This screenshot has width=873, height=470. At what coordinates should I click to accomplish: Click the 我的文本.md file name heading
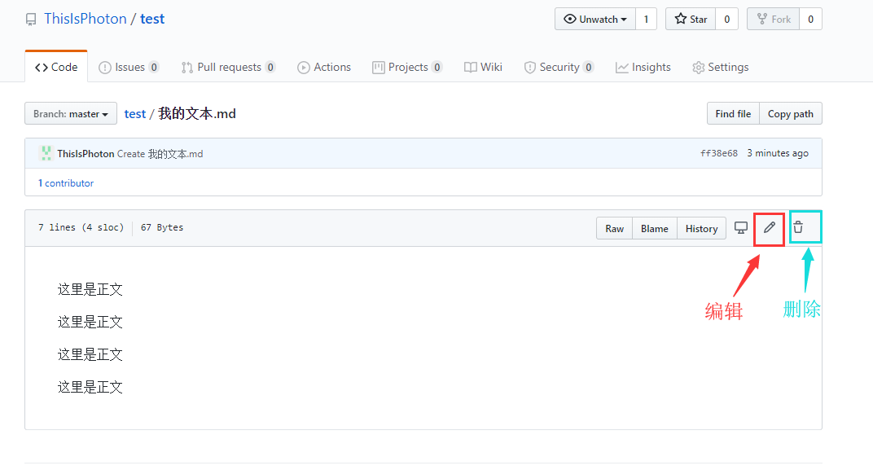coord(196,113)
